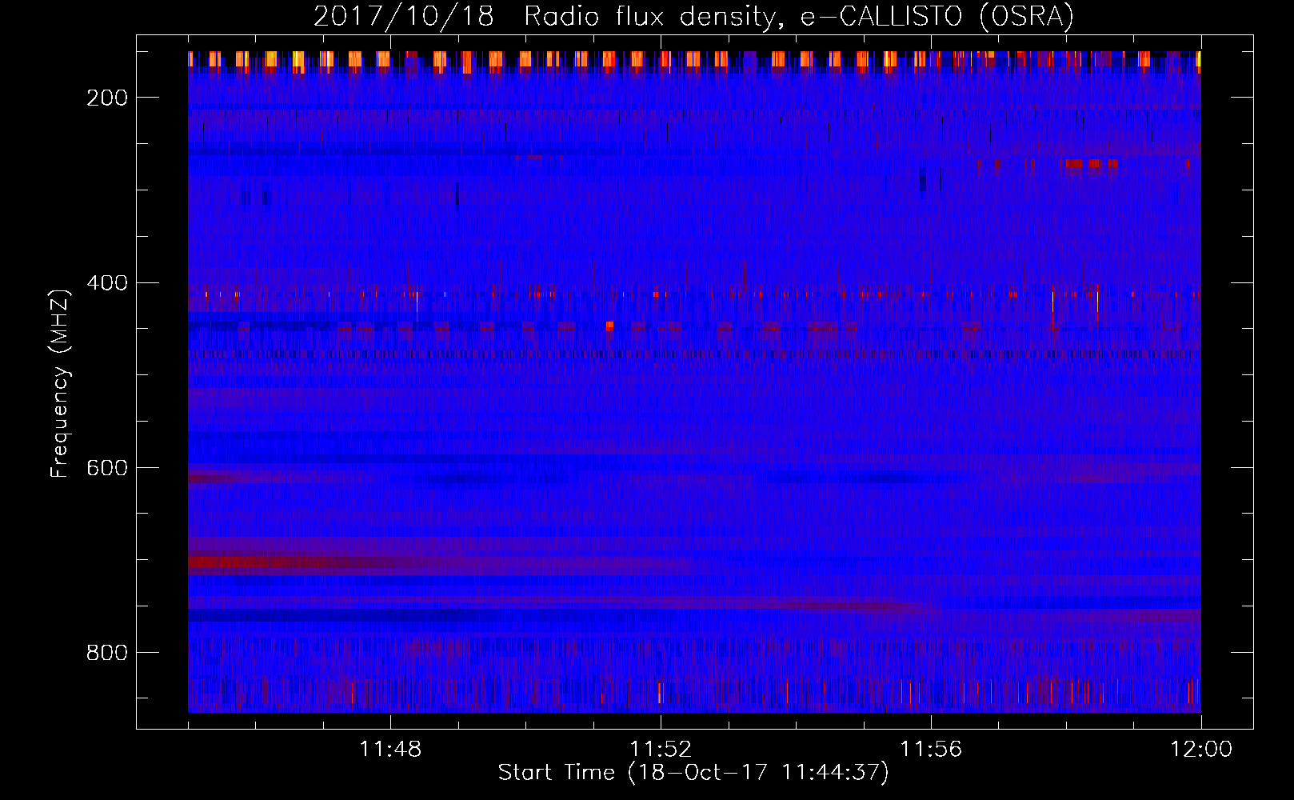
Task: Click the 11:48 time tick label
Action: pyautogui.click(x=390, y=750)
